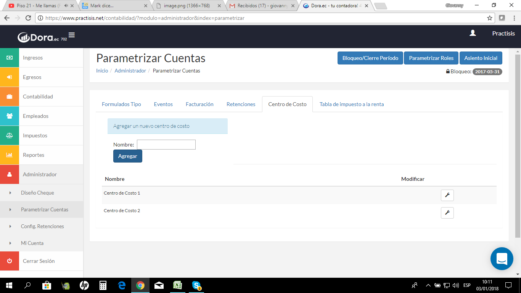Switch to the Mark dice browser tab

114,6
